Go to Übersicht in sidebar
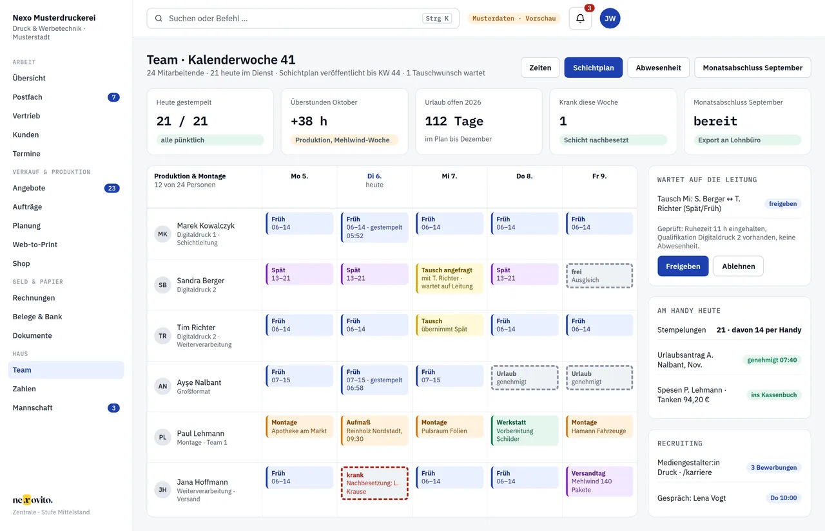This screenshot has height=531, width=825. tap(66, 78)
